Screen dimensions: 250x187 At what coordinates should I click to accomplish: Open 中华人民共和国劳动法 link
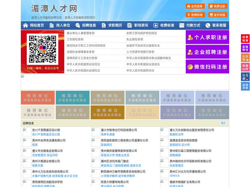point(140,70)
